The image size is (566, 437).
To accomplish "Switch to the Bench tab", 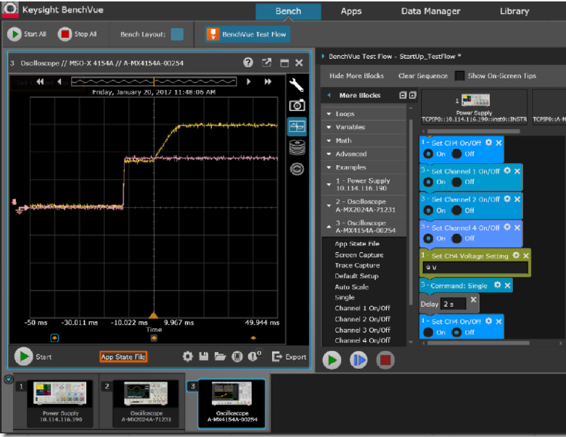I will pyautogui.click(x=288, y=11).
